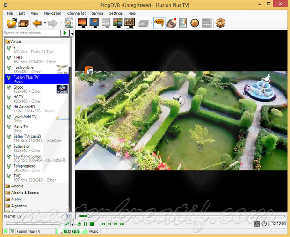Expand the Argentina folder
This screenshot has width=290, height=237.
point(36,206)
